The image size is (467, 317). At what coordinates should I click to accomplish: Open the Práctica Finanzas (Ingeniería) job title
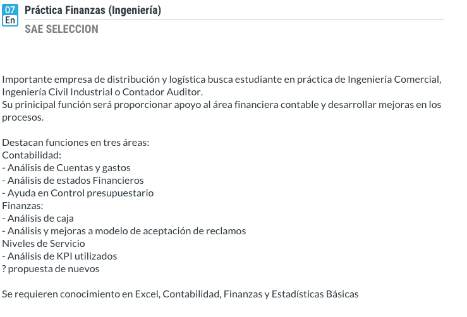point(92,10)
